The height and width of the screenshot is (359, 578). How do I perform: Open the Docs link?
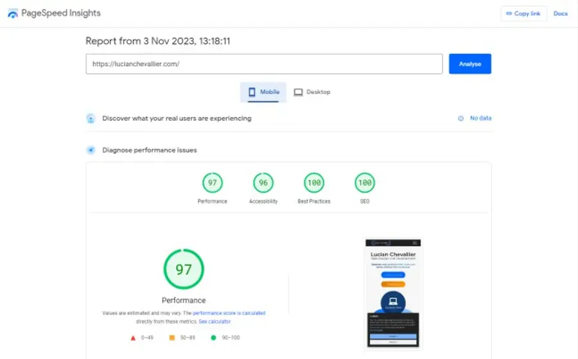(x=560, y=13)
